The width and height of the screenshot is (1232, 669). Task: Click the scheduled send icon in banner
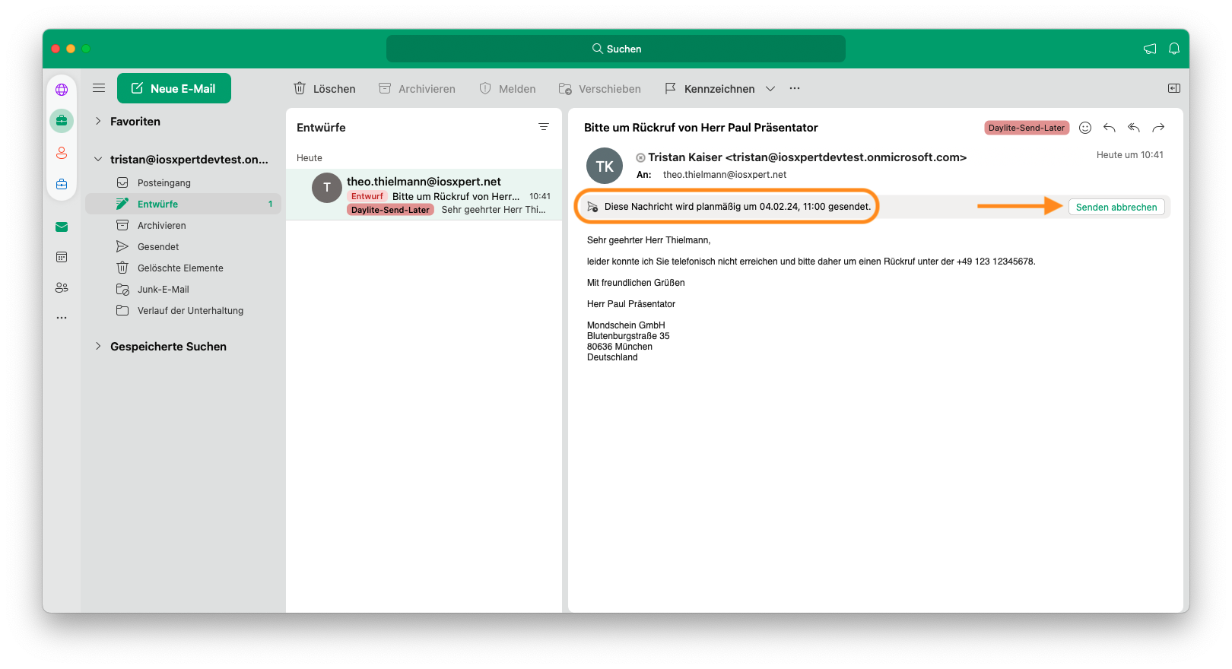[592, 207]
